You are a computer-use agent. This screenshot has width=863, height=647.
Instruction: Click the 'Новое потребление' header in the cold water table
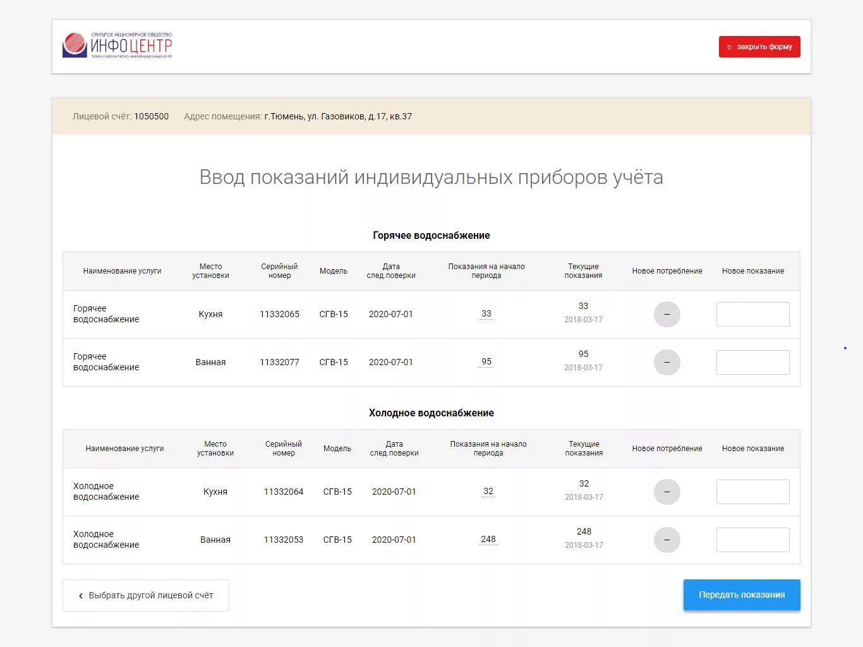[x=667, y=449]
